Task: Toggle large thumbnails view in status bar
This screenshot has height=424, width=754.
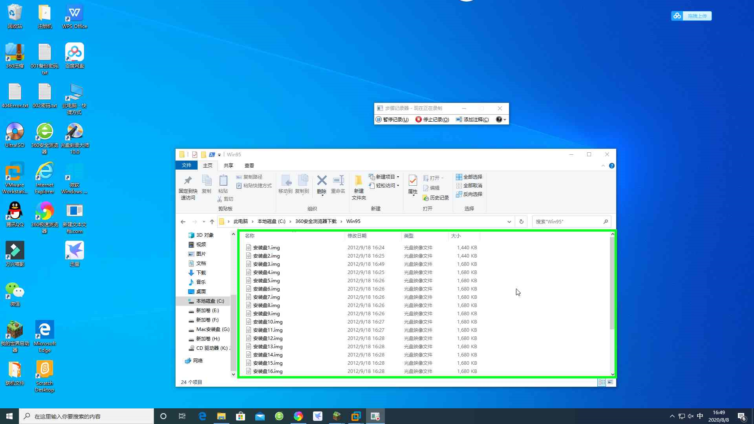Action: tap(610, 382)
